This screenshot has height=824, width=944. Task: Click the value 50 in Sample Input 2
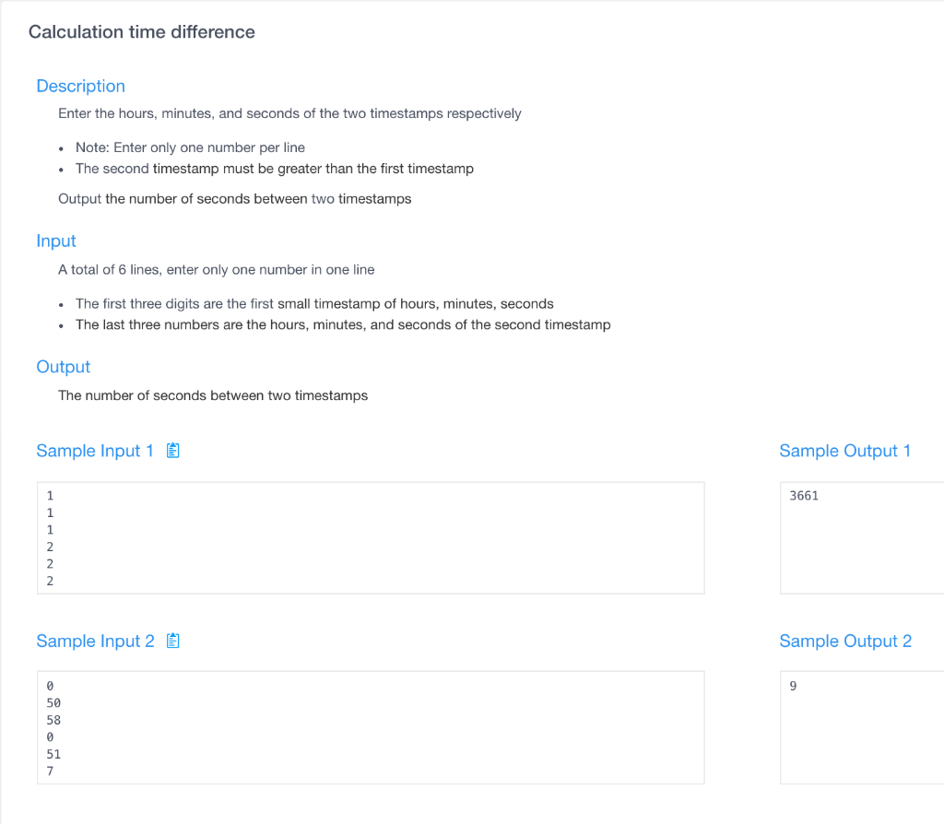tap(53, 703)
